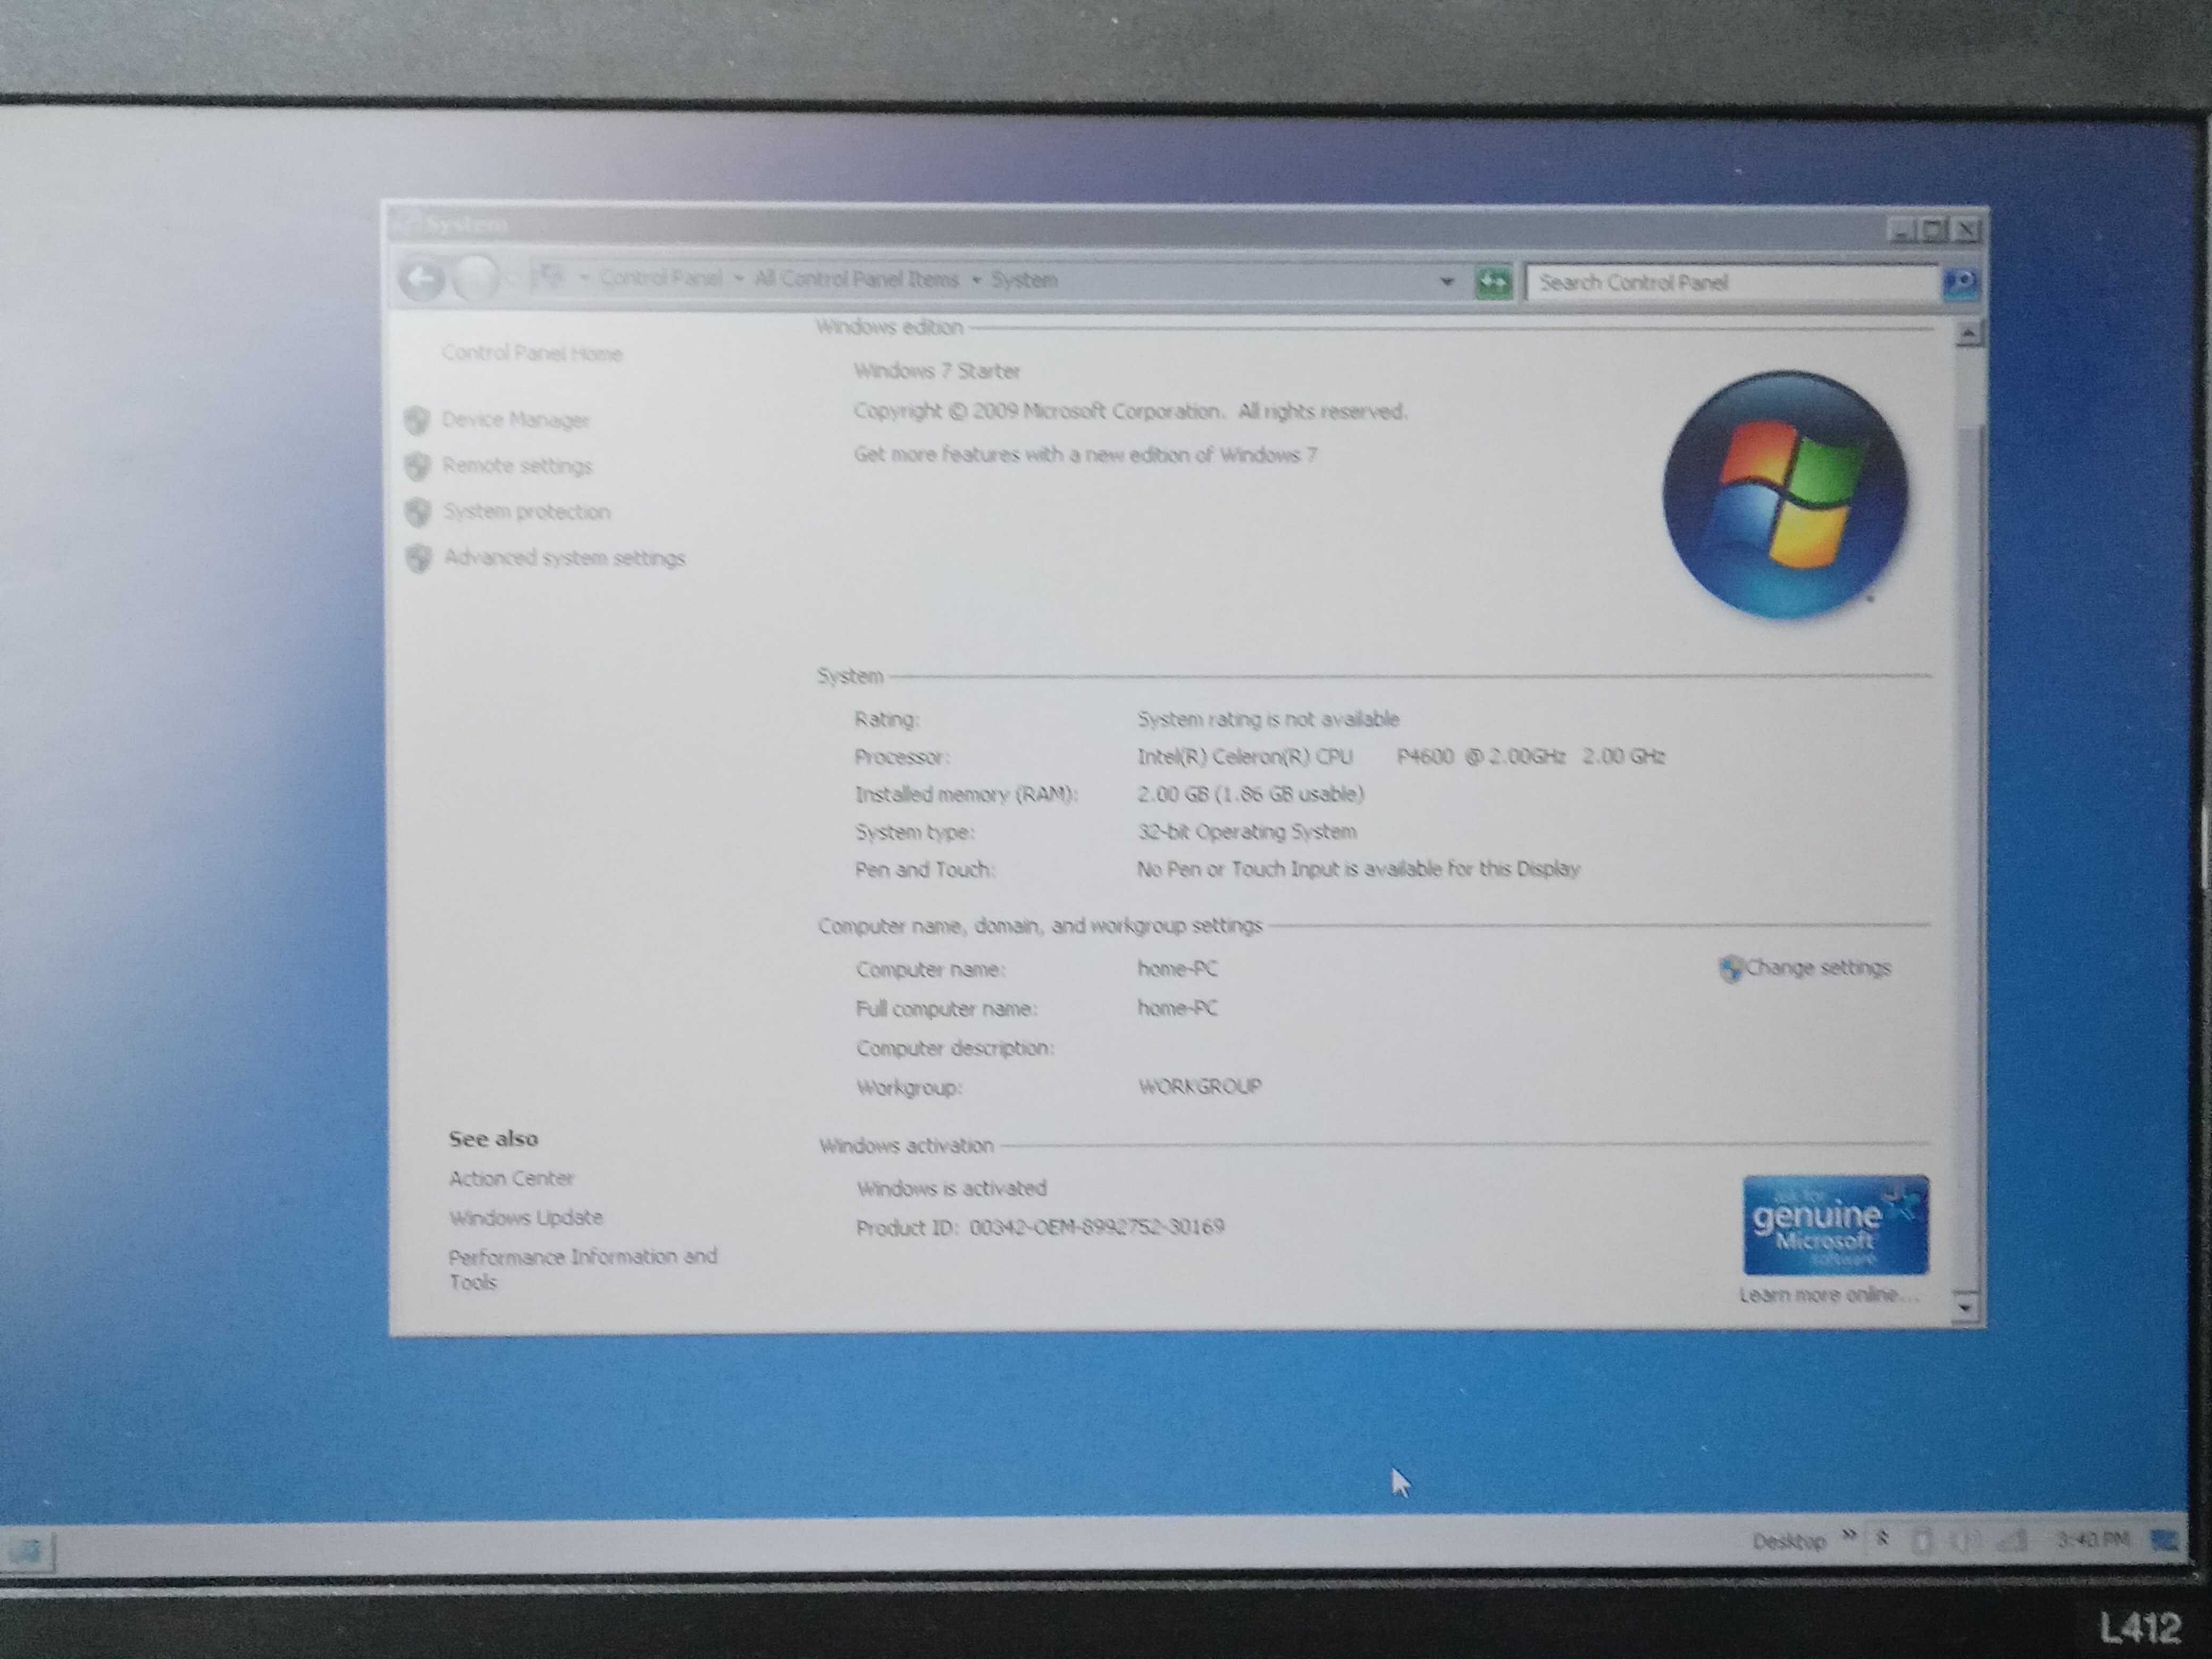
Task: Open Control Panel Home link
Action: coord(531,353)
